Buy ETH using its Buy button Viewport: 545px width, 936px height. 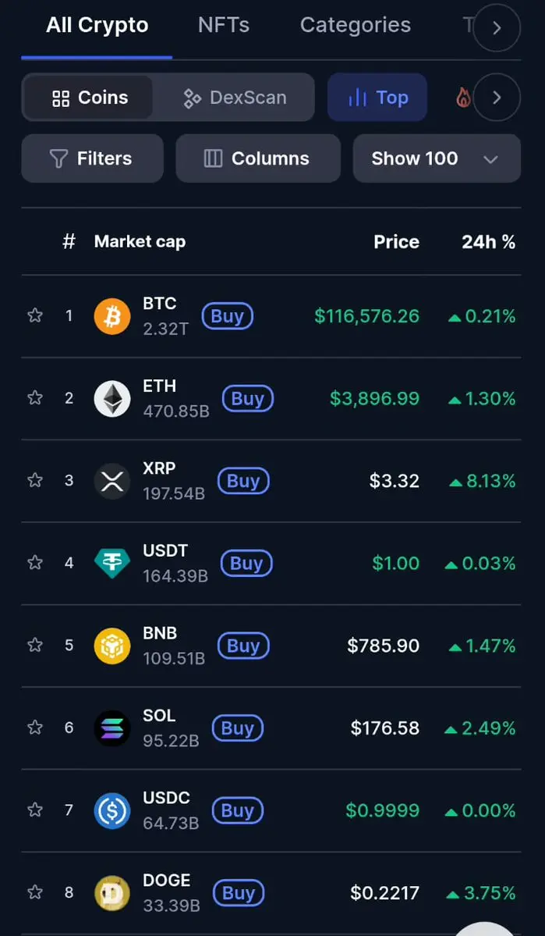(x=247, y=398)
